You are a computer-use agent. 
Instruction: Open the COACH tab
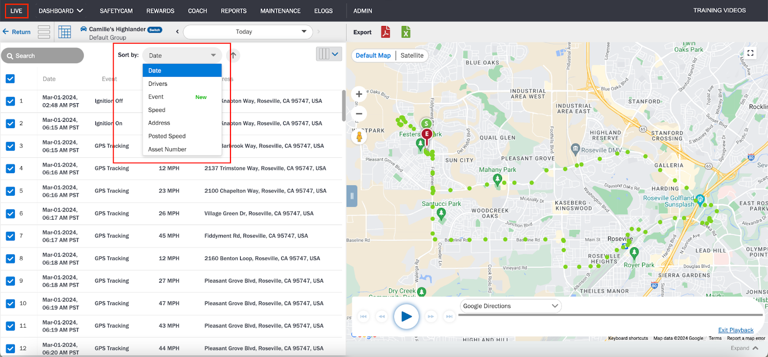(x=197, y=11)
